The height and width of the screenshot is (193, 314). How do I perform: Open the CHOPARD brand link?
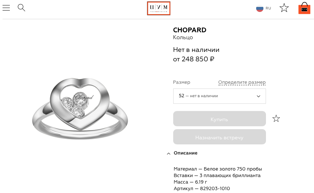(190, 30)
